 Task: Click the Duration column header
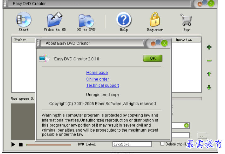tap(186, 40)
